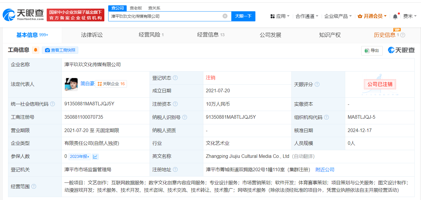Click the English name Zhangping Jiujiu Cultural Media
The width and height of the screenshot is (421, 200).
[247, 156]
